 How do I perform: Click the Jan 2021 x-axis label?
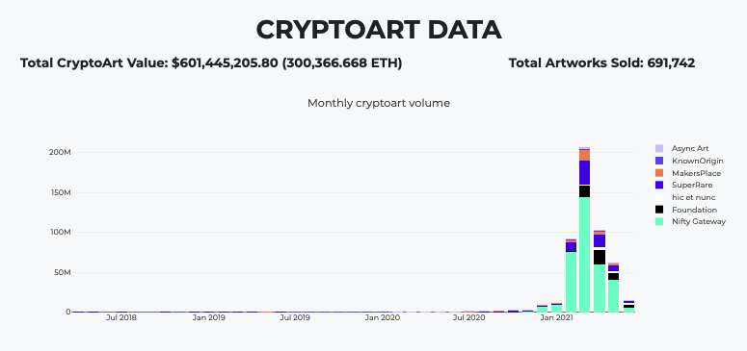click(555, 317)
